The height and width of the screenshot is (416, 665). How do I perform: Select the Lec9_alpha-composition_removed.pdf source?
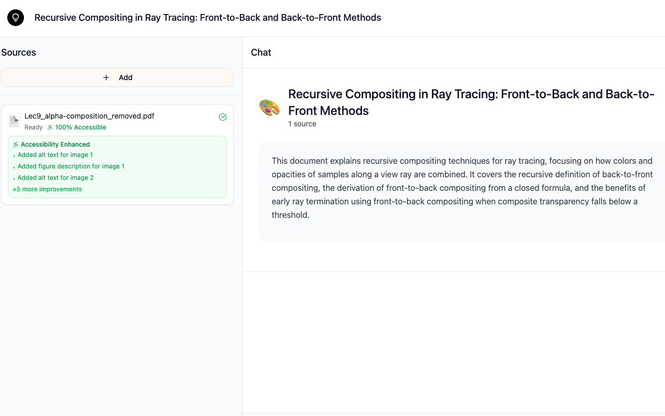tap(89, 116)
